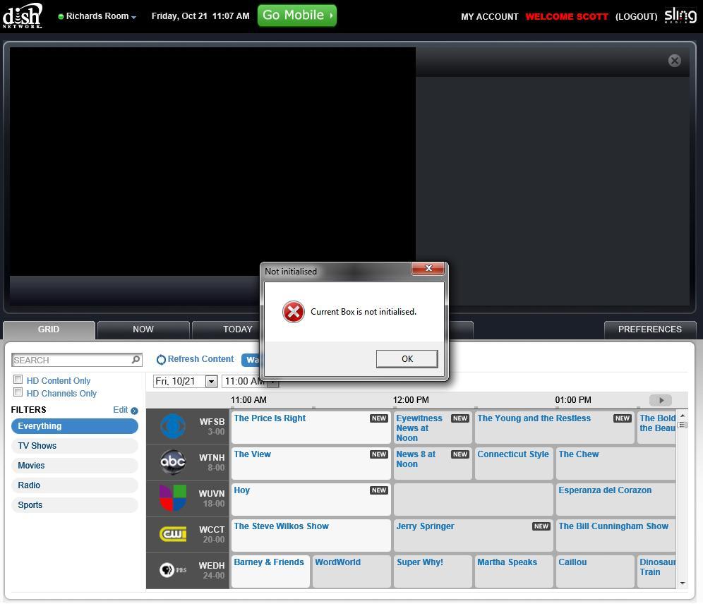The image size is (703, 611).
Task: Enable HD Channels Only checkbox
Action: coord(18,392)
